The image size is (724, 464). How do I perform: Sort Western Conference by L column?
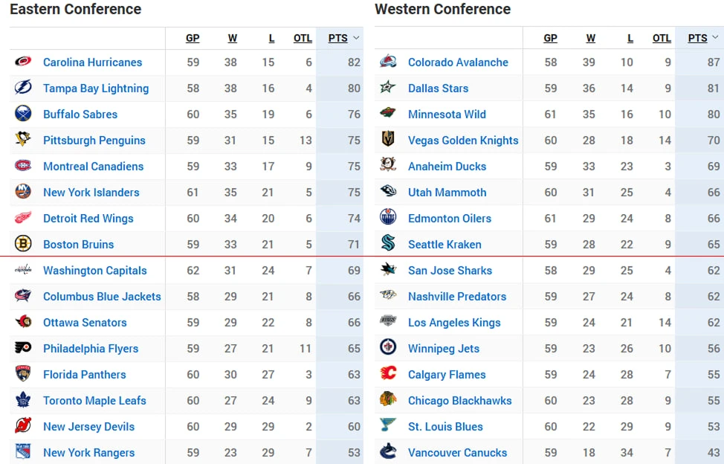pyautogui.click(x=630, y=38)
